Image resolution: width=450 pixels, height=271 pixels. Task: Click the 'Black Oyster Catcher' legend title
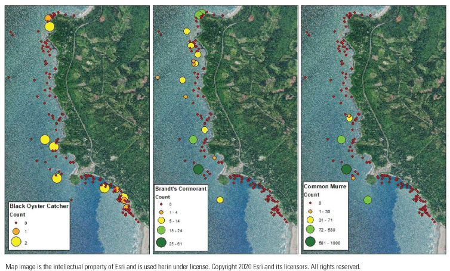(x=39, y=206)
